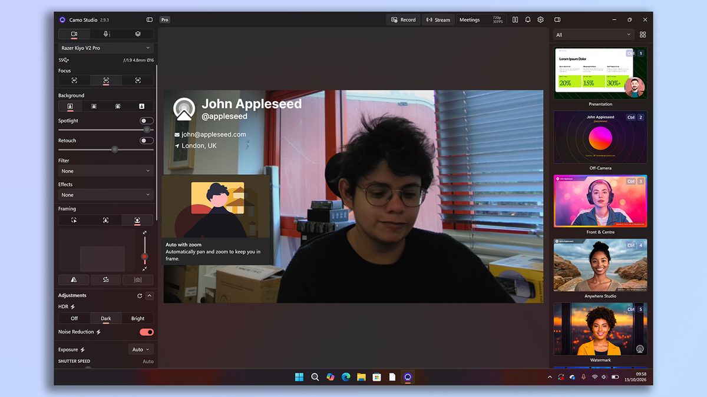The height and width of the screenshot is (397, 707).
Task: Open the video camera settings tab
Action: click(74, 34)
